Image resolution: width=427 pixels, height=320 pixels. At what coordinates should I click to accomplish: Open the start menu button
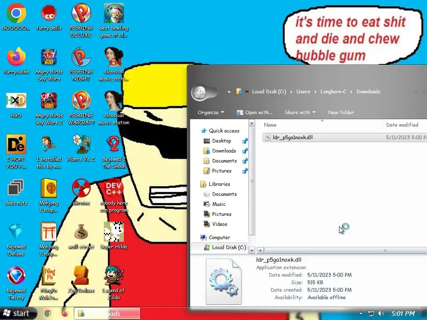[18, 313]
